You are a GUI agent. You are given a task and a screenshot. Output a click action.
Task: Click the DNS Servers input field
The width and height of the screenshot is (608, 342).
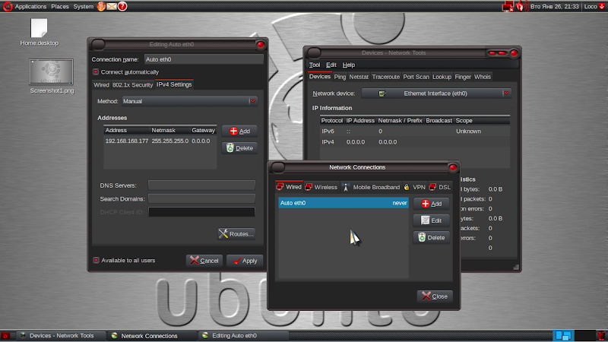coord(201,185)
